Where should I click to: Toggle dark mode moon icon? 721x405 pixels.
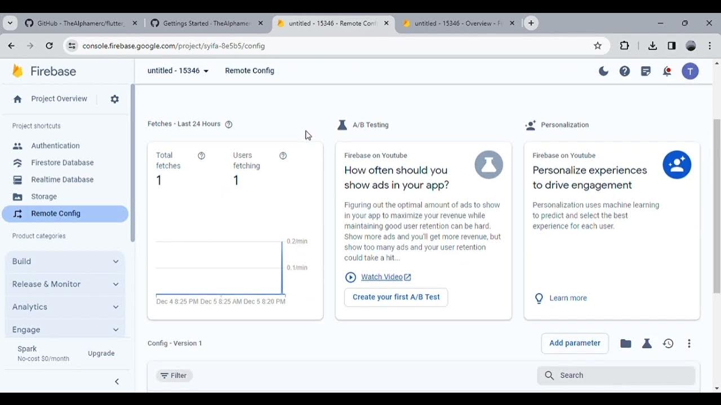click(603, 71)
